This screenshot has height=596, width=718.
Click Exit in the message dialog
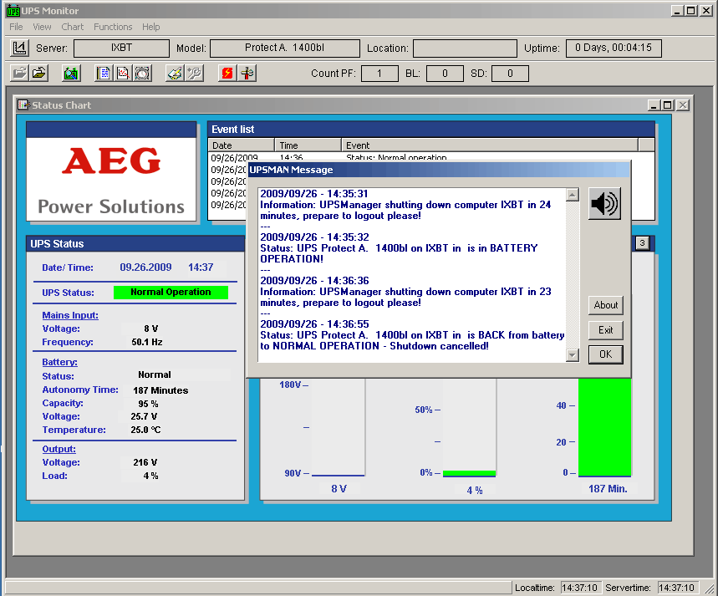(x=606, y=330)
